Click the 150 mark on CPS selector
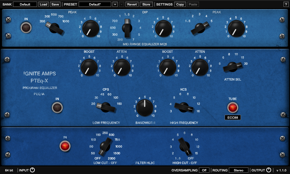Image resolution: width=290 pixels, height=174 pixels. [119, 104]
